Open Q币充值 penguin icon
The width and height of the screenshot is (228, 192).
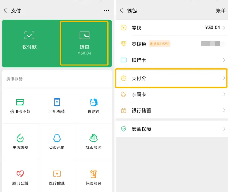[x=57, y=138]
